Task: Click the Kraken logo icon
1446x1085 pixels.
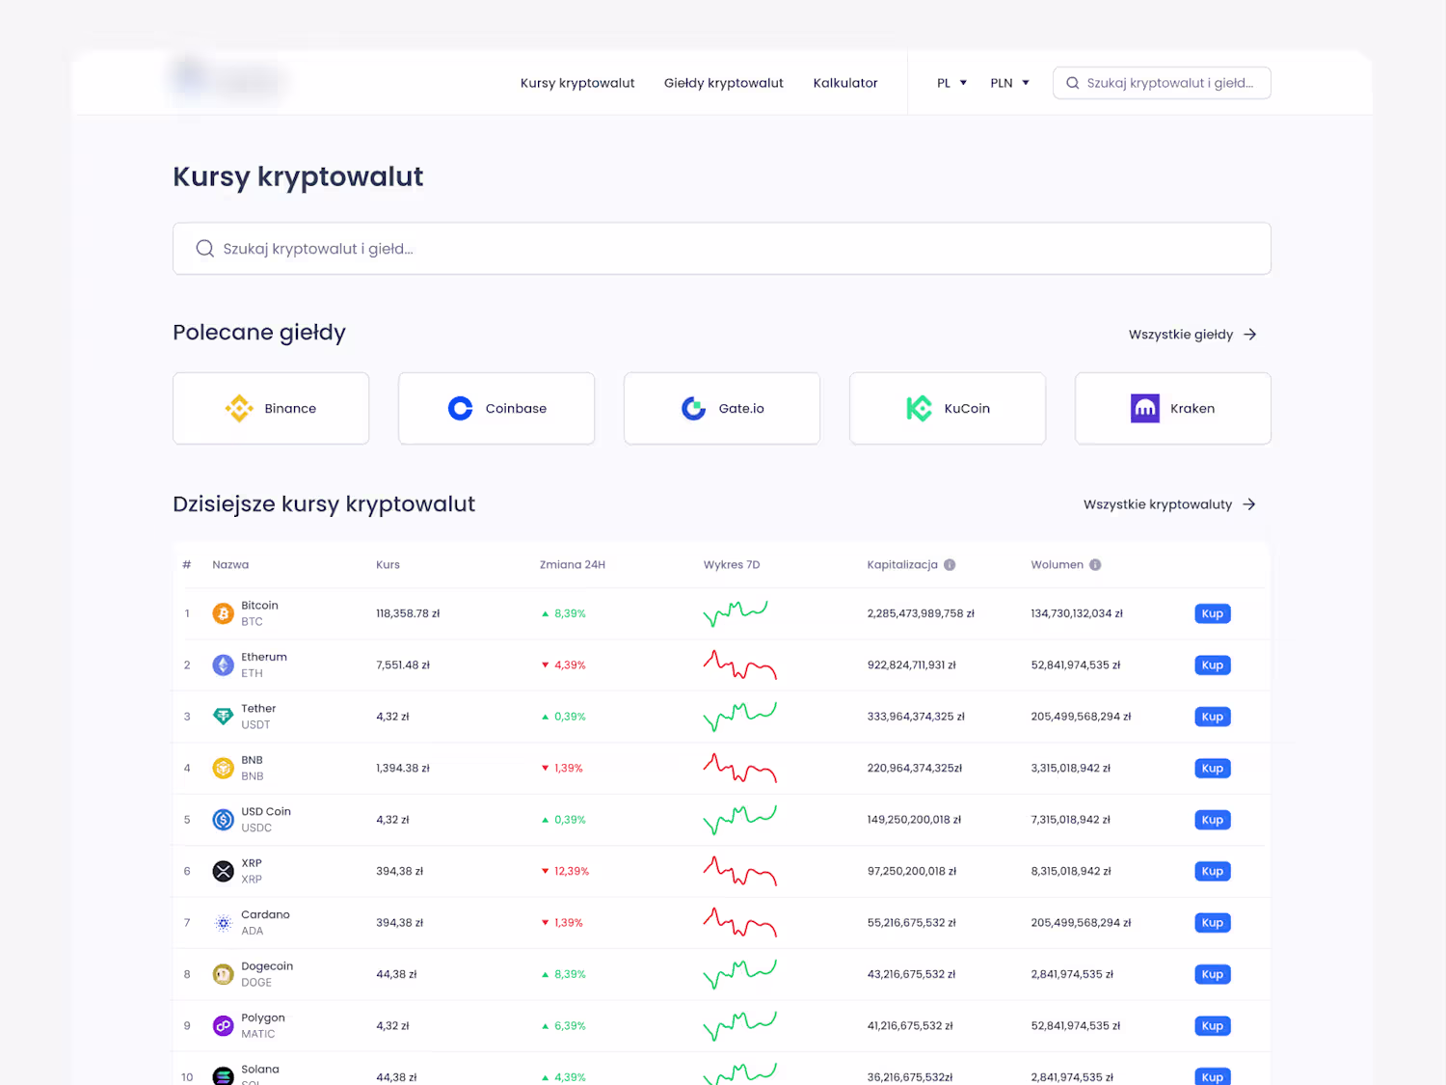Action: 1145,409
